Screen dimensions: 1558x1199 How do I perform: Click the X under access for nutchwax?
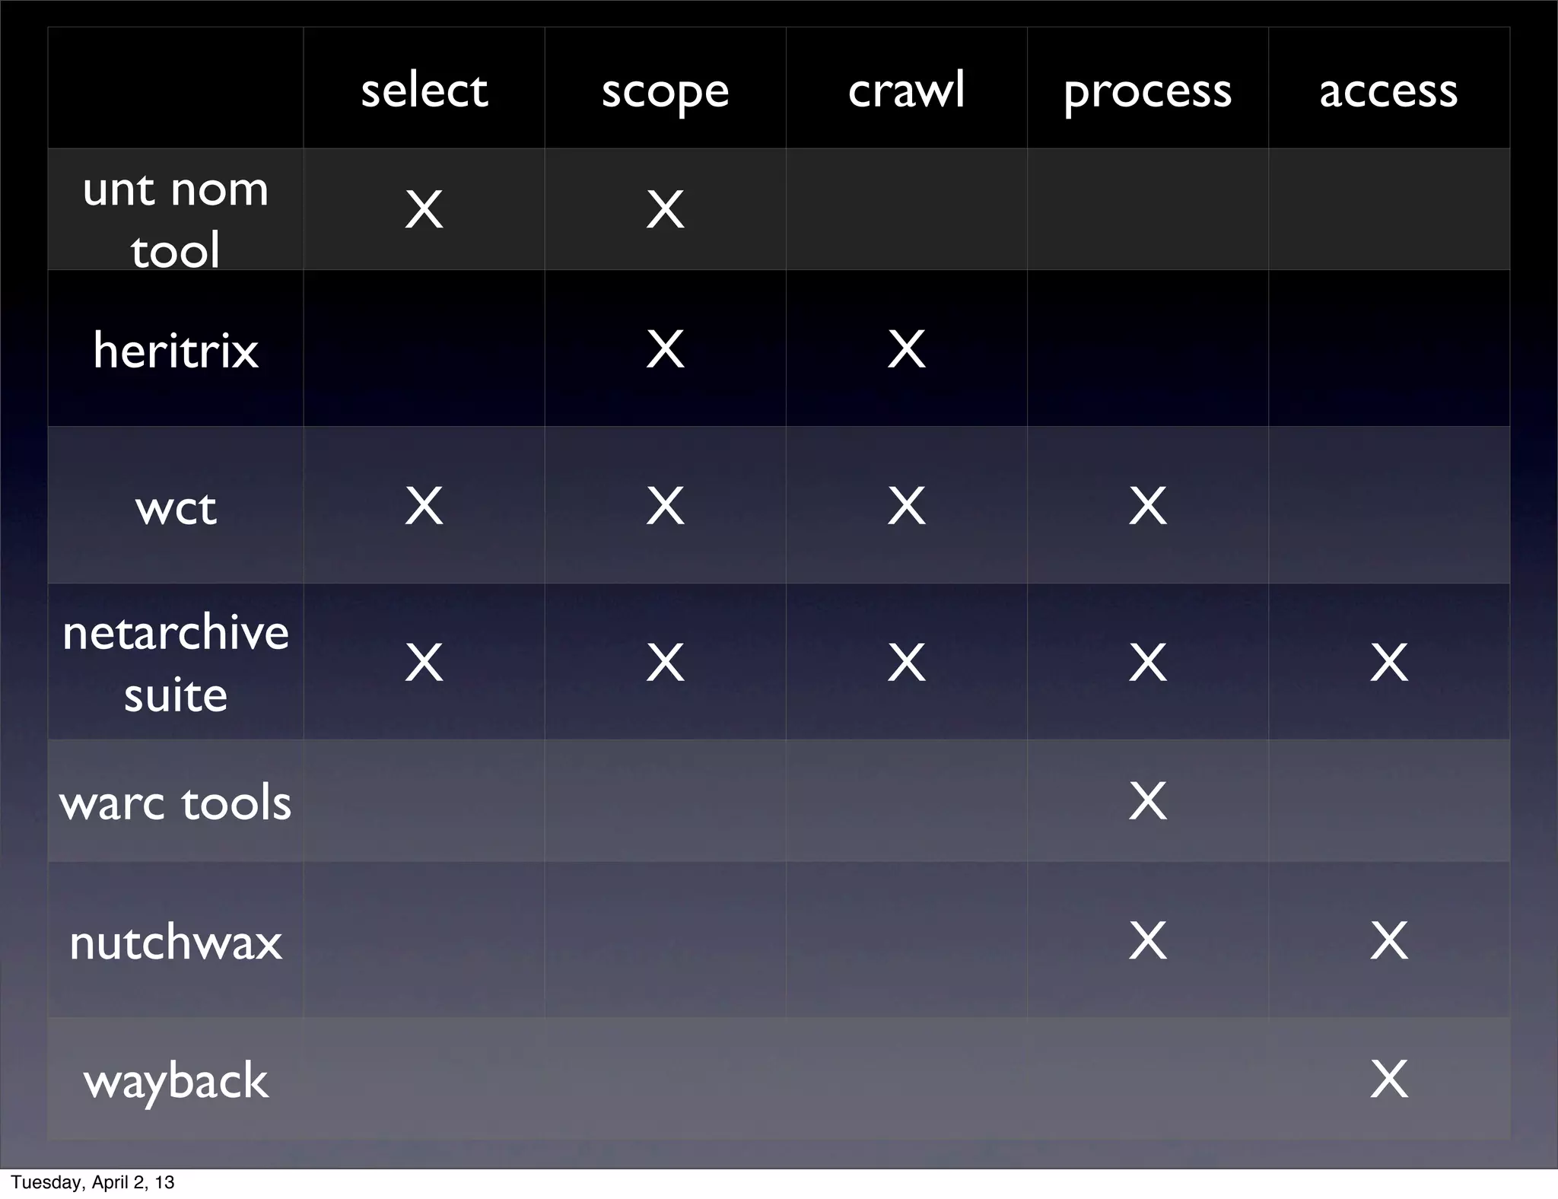[1388, 941]
